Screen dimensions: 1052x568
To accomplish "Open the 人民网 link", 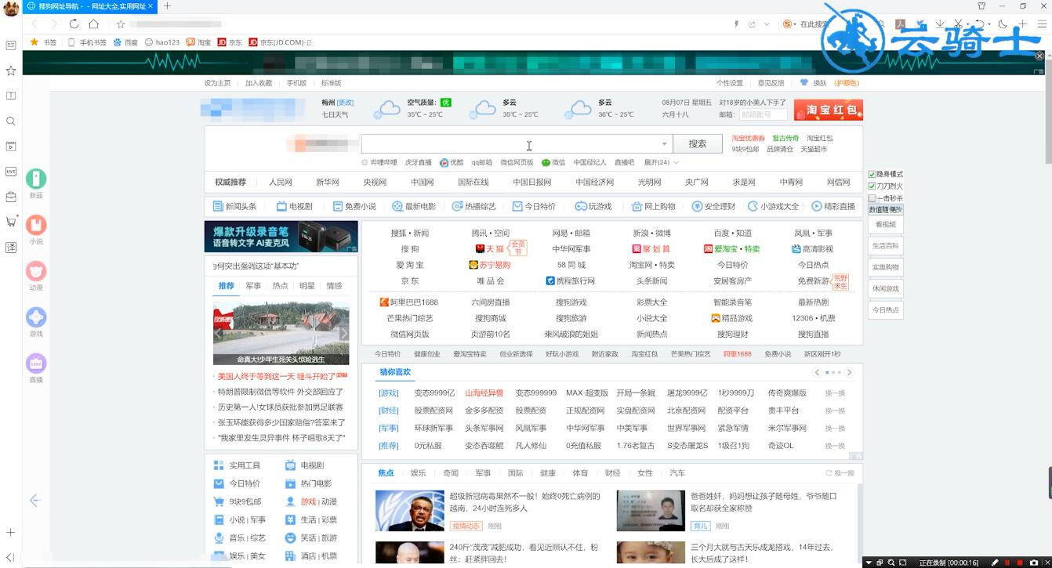I will click(x=280, y=183).
